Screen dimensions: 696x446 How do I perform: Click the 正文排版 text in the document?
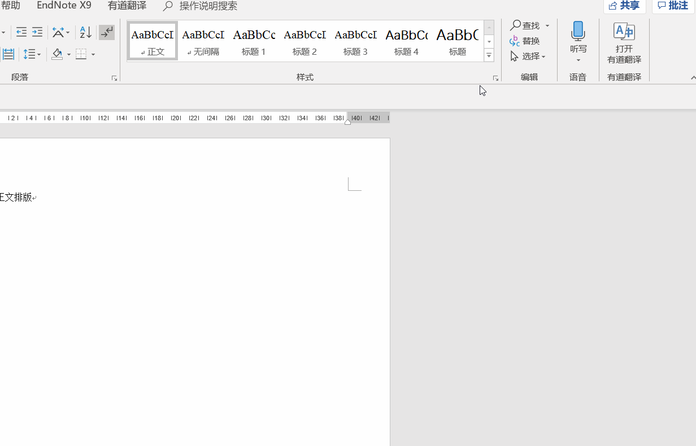click(x=16, y=197)
